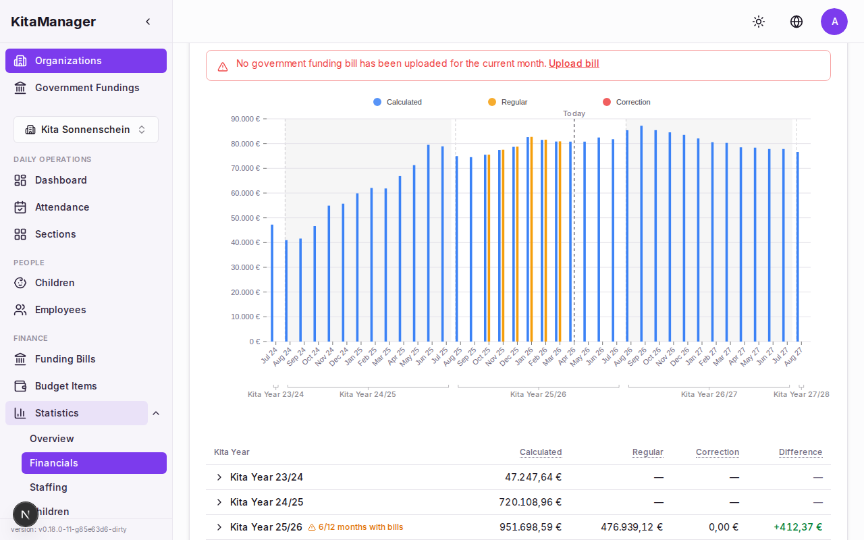Click the red Correction legend swatch
Image resolution: width=864 pixels, height=540 pixels.
606,102
